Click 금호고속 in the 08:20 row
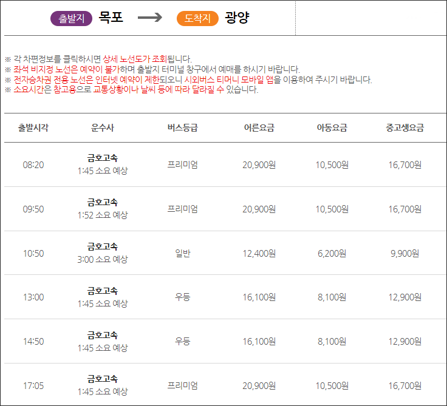Image resolution: width=447 pixels, height=406 pixels. coord(103,158)
